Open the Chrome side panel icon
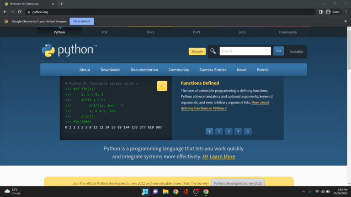The width and height of the screenshot is (351, 197). tap(321, 12)
